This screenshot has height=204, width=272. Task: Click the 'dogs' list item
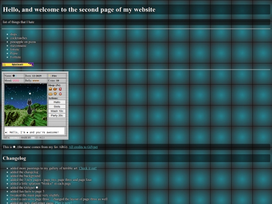14,34
